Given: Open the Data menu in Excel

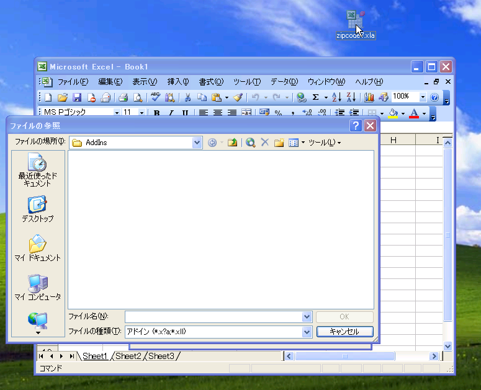Looking at the screenshot, I should point(284,82).
